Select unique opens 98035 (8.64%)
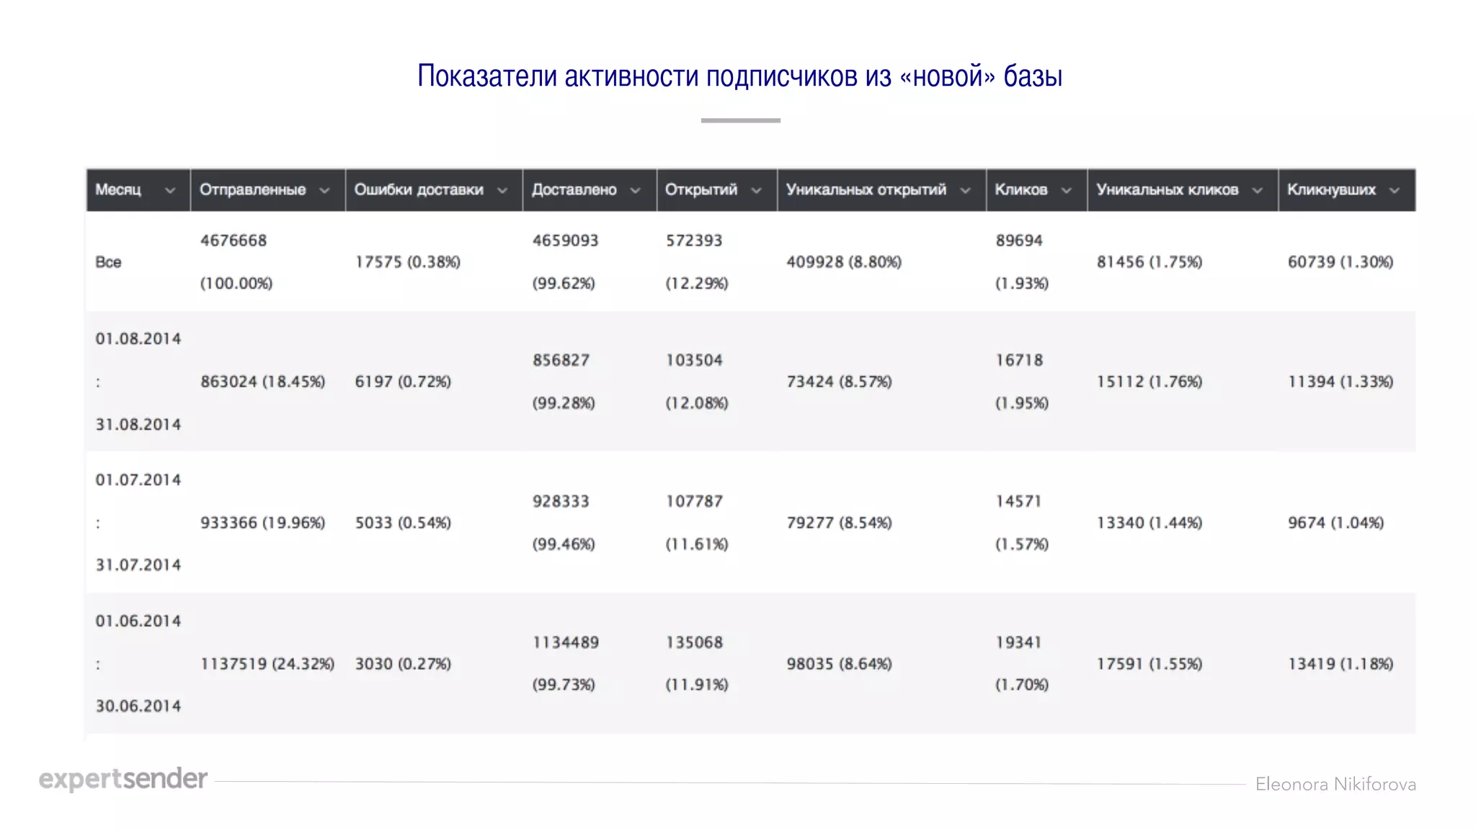This screenshot has width=1476, height=830. coord(839,664)
